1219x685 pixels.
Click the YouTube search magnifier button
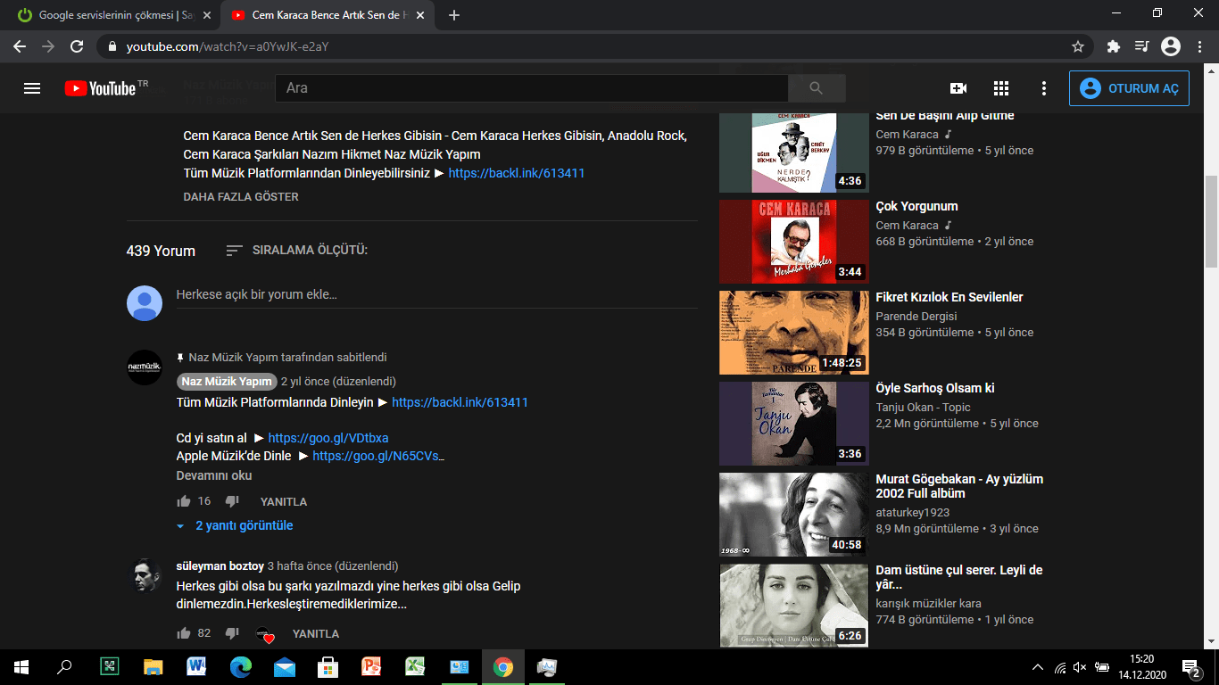[x=816, y=88]
